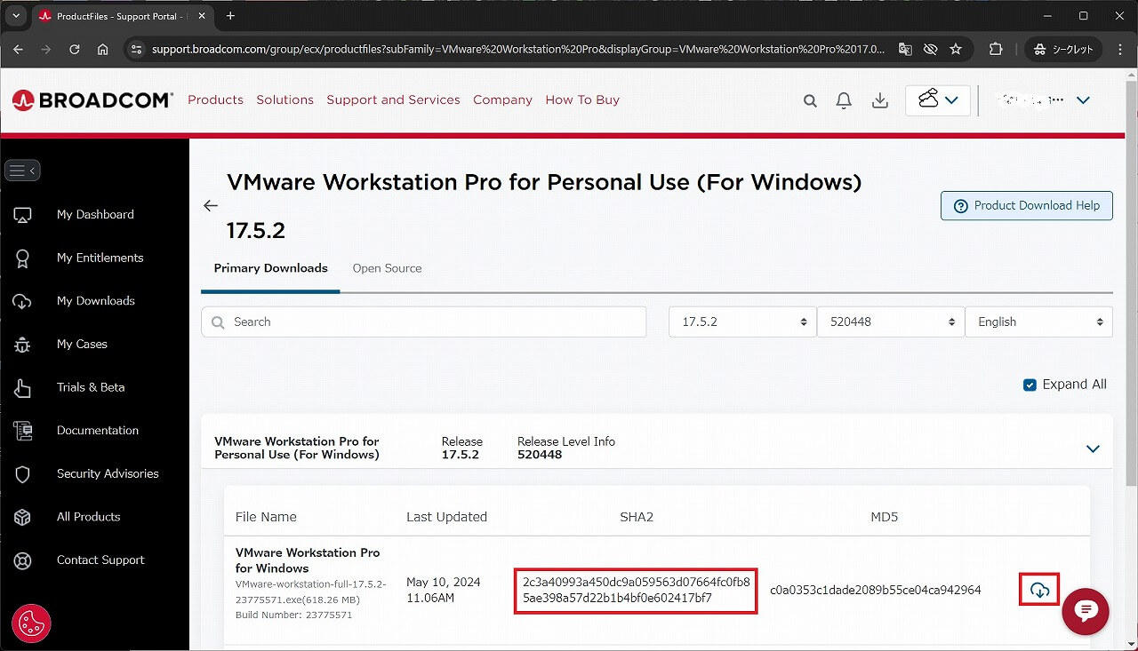The image size is (1138, 651).
Task: Open the cloud selector dropdown
Action: pyautogui.click(x=937, y=100)
